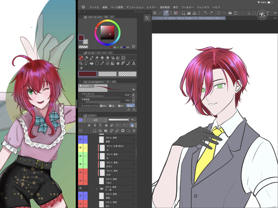
Task: Select the Frame border grid tool
Action: [123, 58]
